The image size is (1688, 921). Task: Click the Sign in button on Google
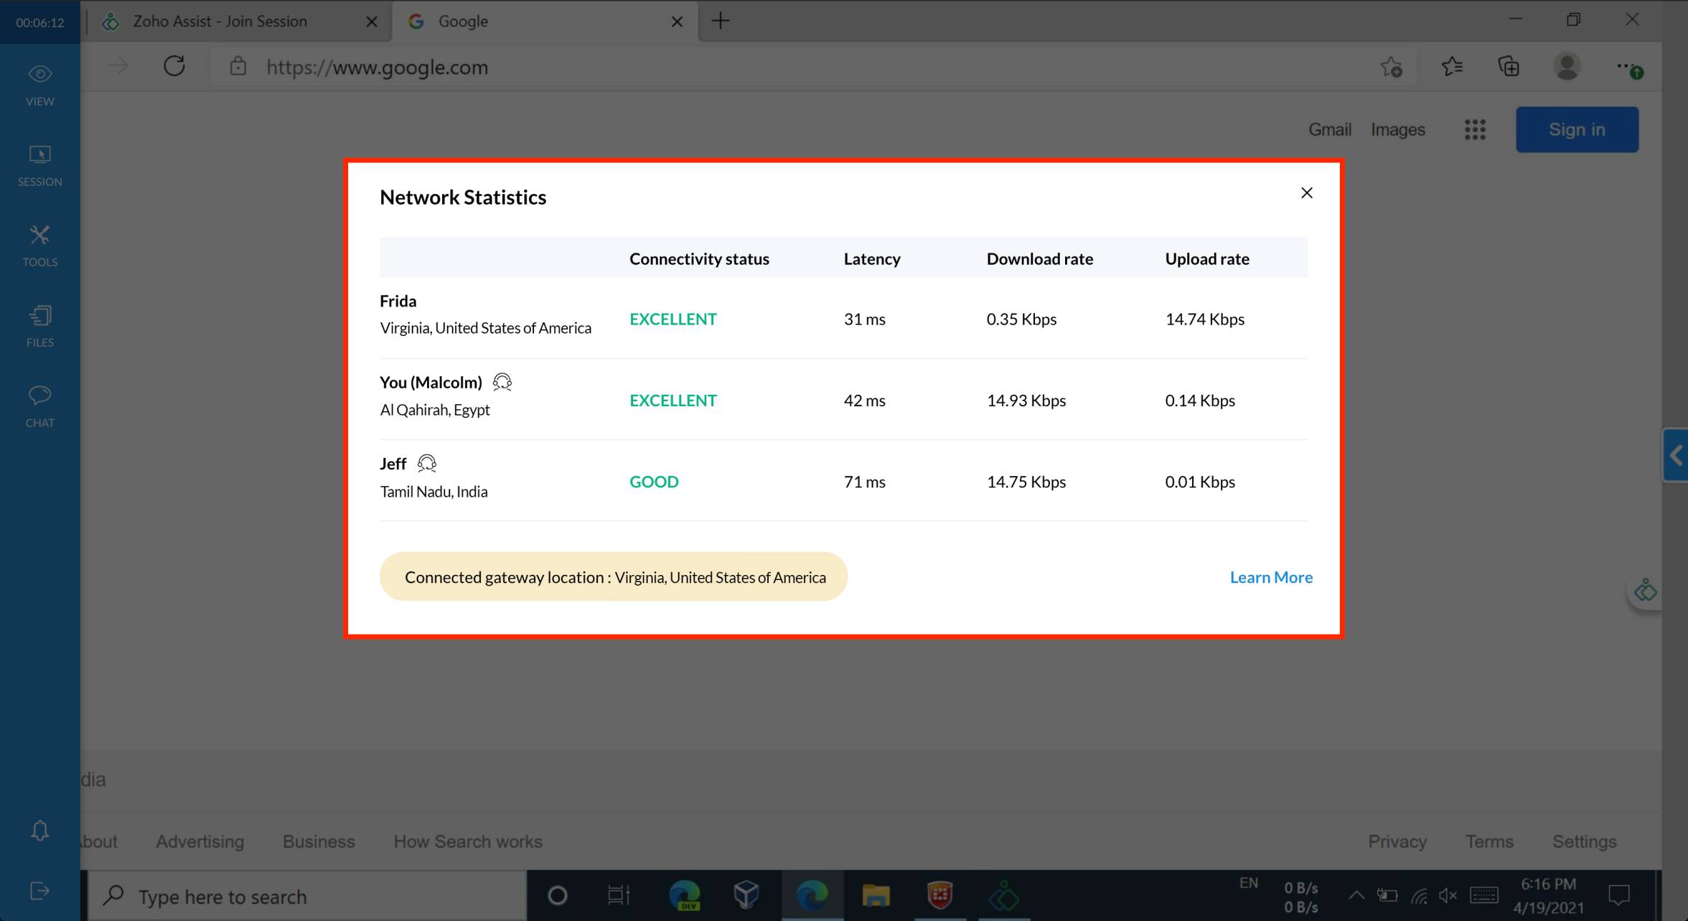point(1577,128)
